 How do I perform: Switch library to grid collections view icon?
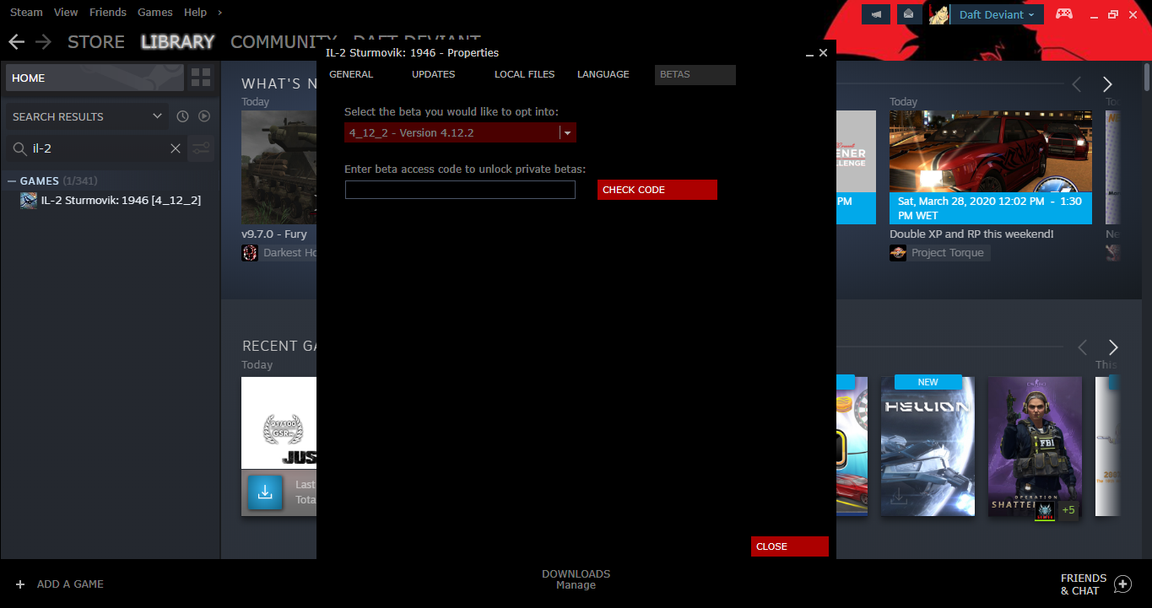click(201, 78)
